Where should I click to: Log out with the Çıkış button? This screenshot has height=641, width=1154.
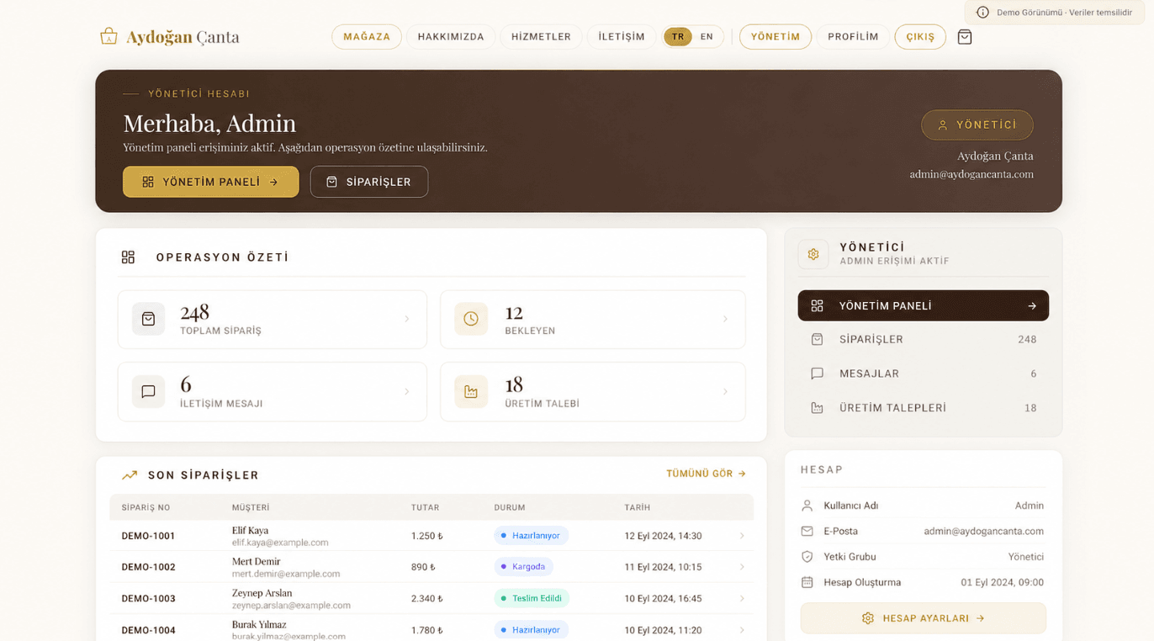pyautogui.click(x=920, y=37)
